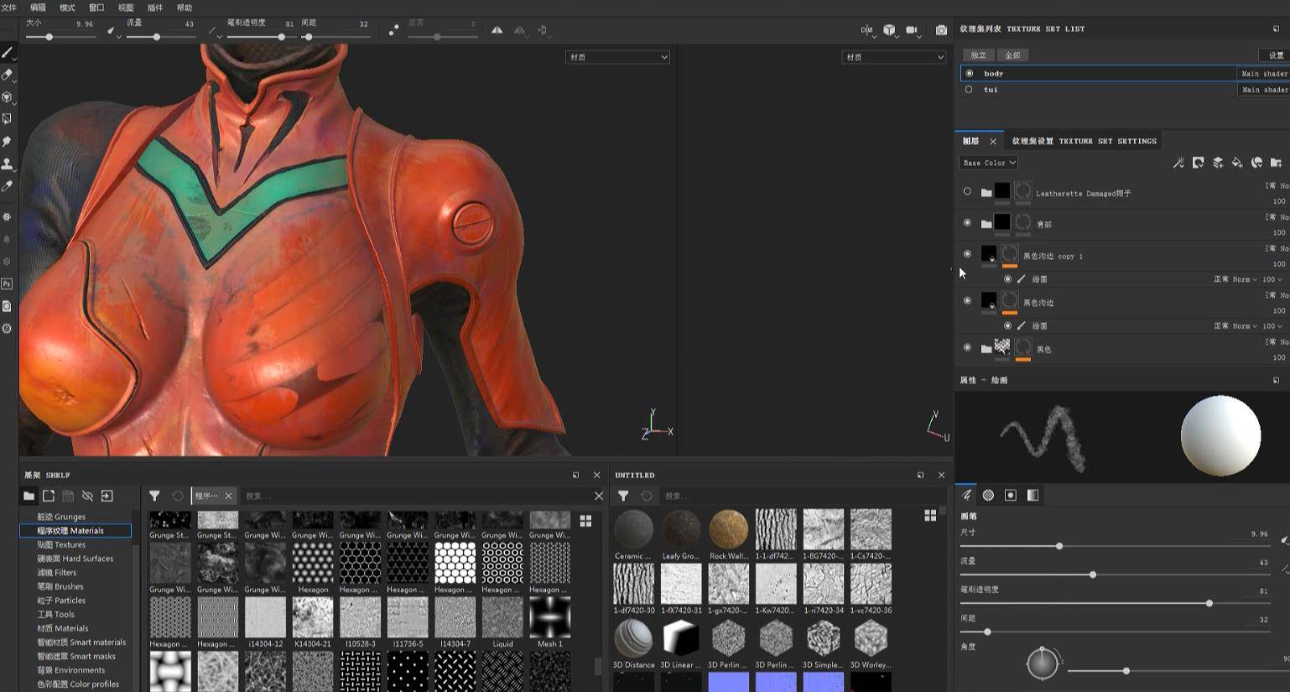Select the Eraser tool
The image size is (1290, 692).
(8, 75)
